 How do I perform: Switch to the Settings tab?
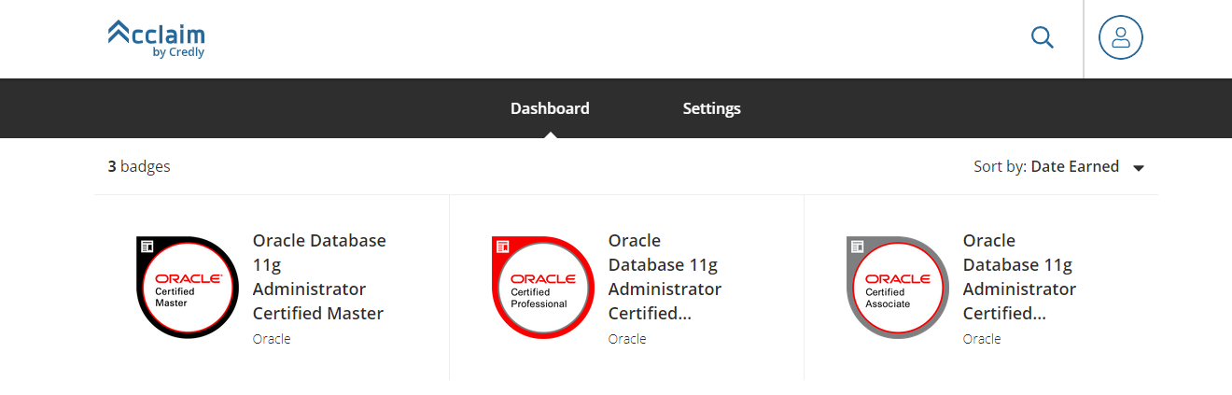pyautogui.click(x=711, y=108)
